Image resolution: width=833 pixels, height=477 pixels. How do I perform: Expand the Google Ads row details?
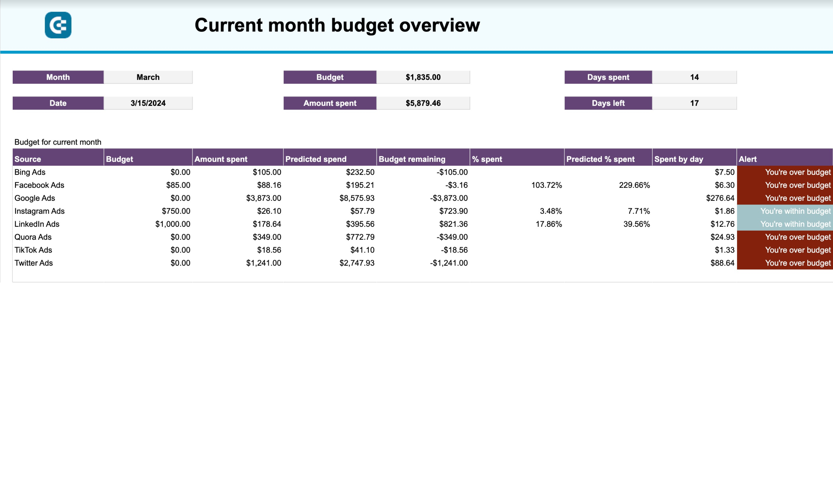34,198
